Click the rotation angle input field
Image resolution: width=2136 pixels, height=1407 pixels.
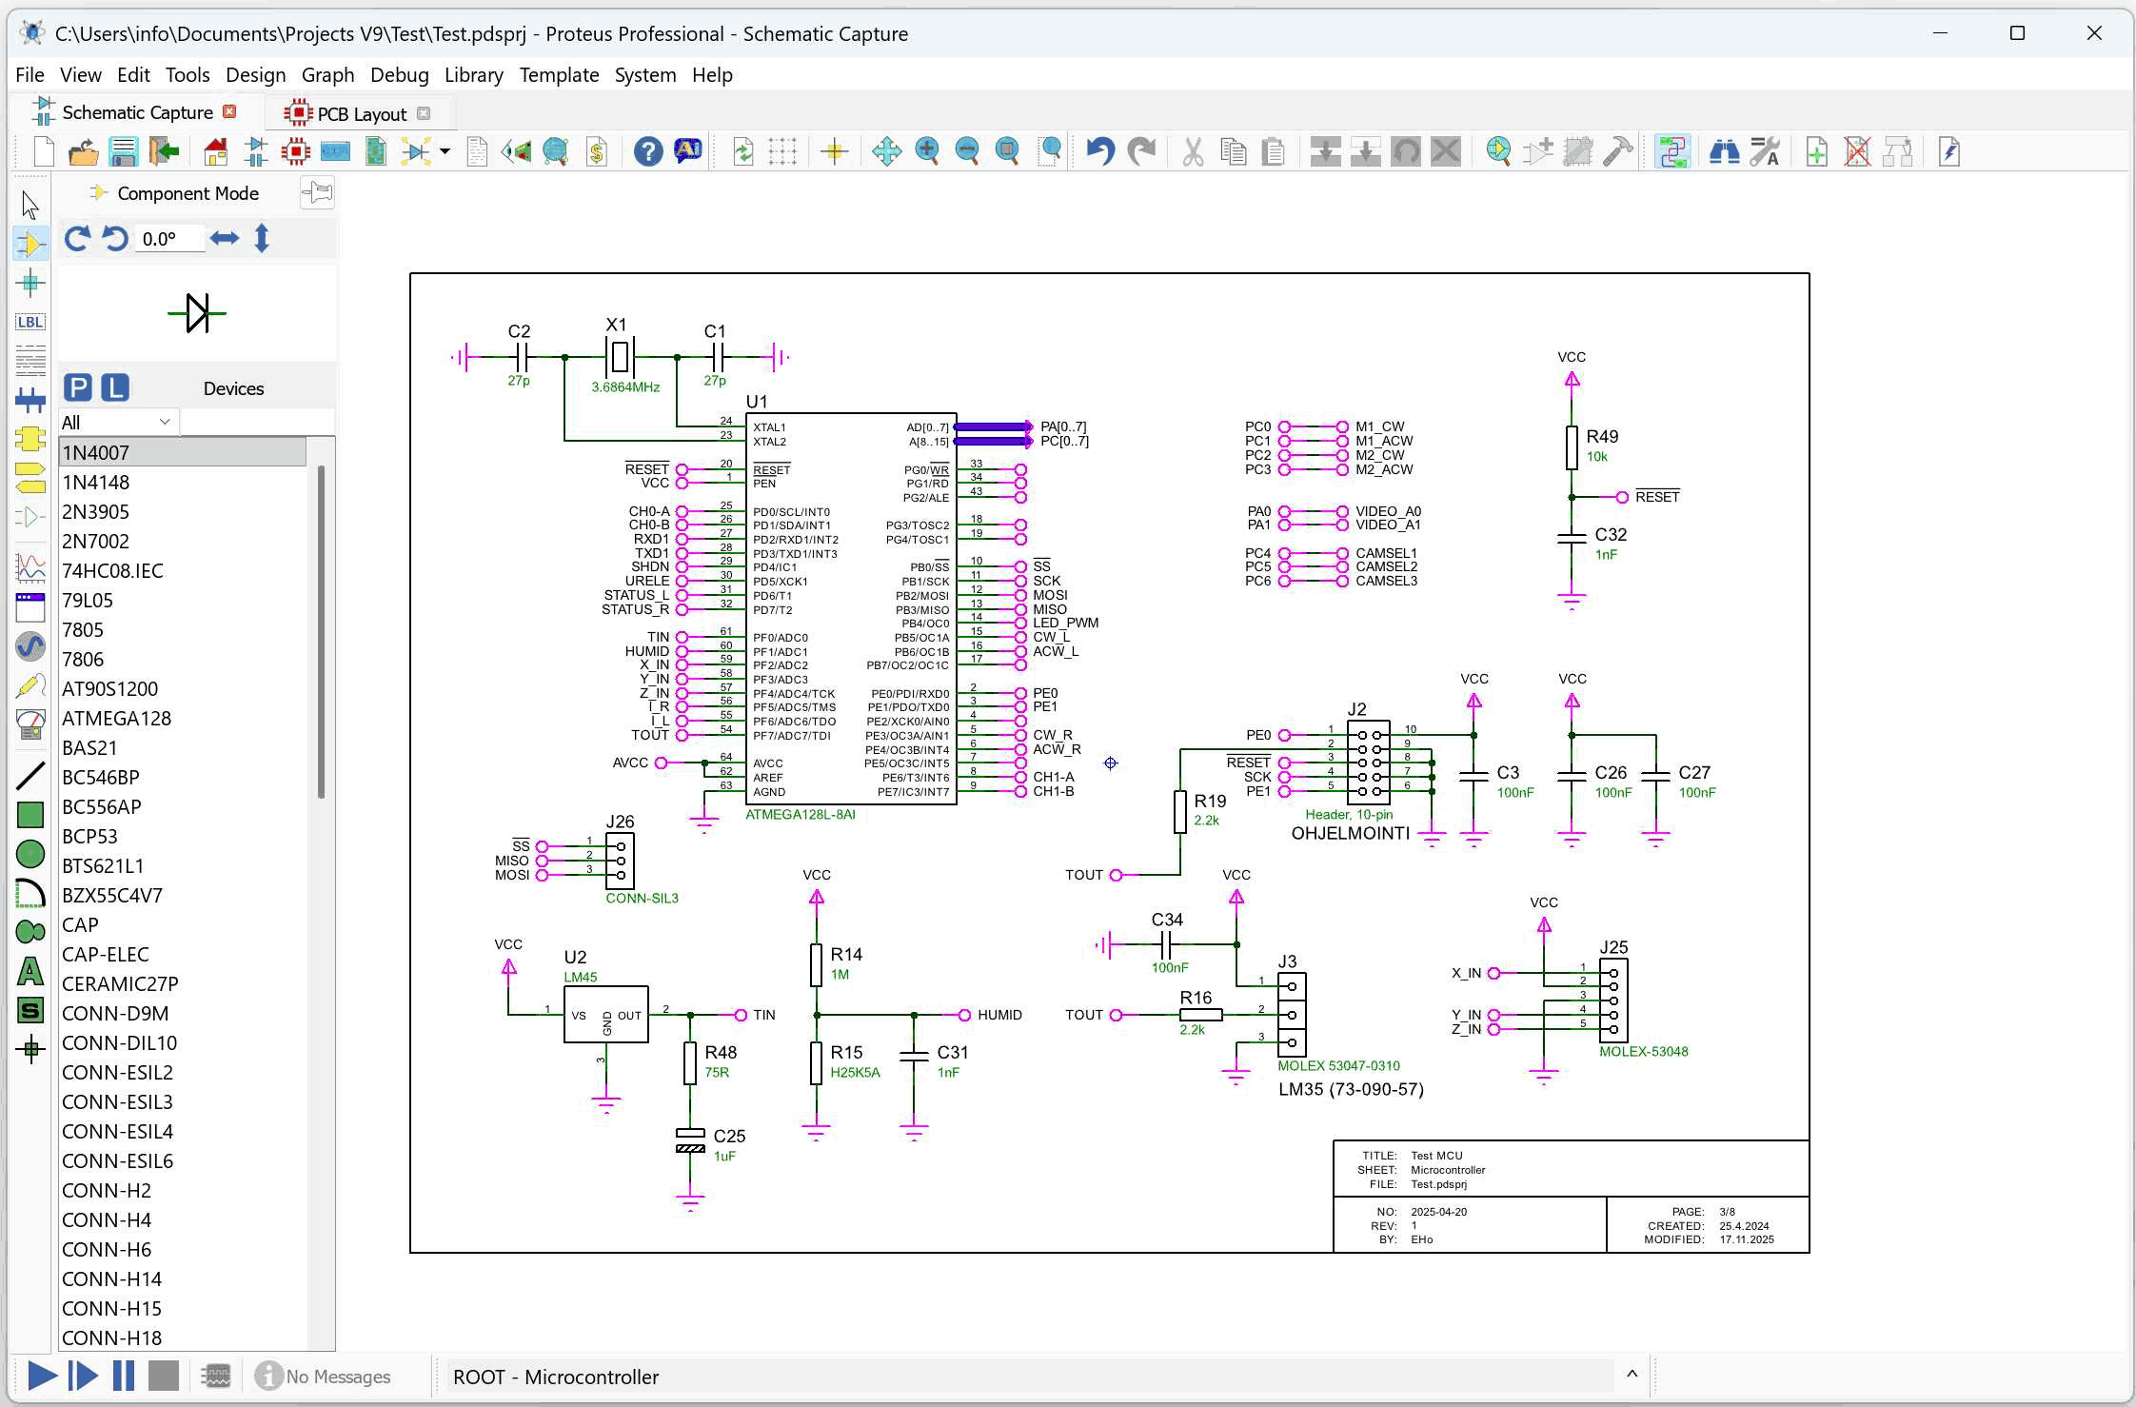pos(170,239)
